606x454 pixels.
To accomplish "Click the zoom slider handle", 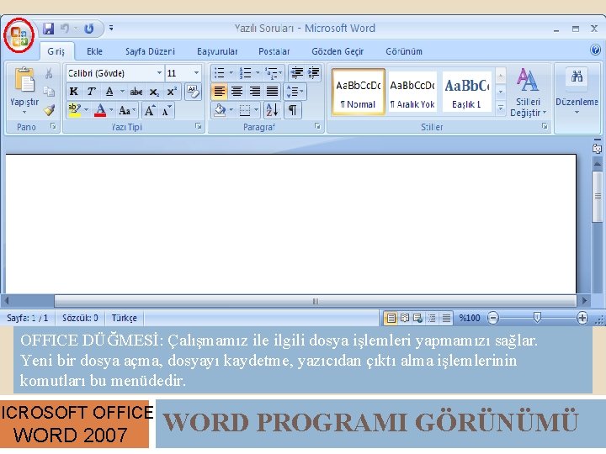I will tap(537, 318).
